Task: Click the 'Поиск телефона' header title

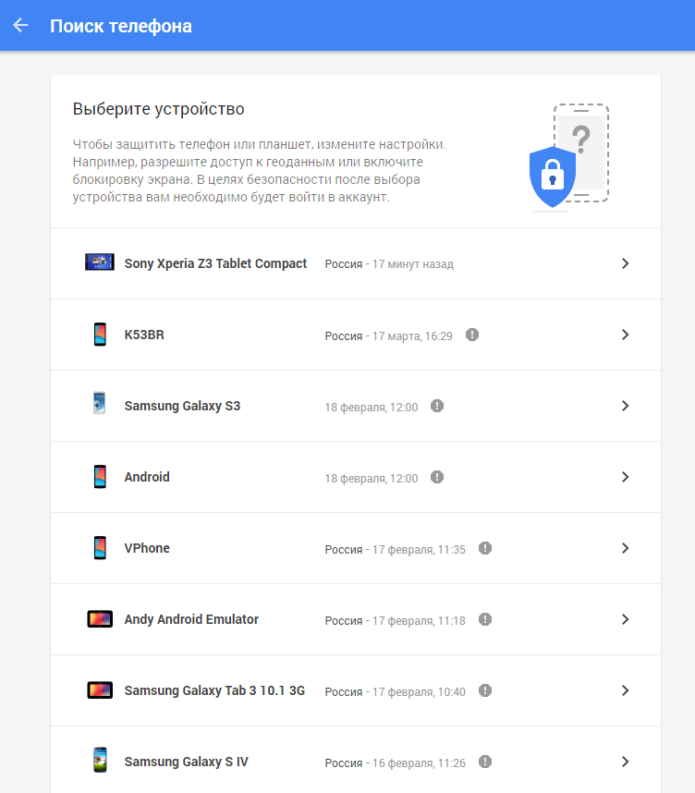Action: tap(121, 26)
